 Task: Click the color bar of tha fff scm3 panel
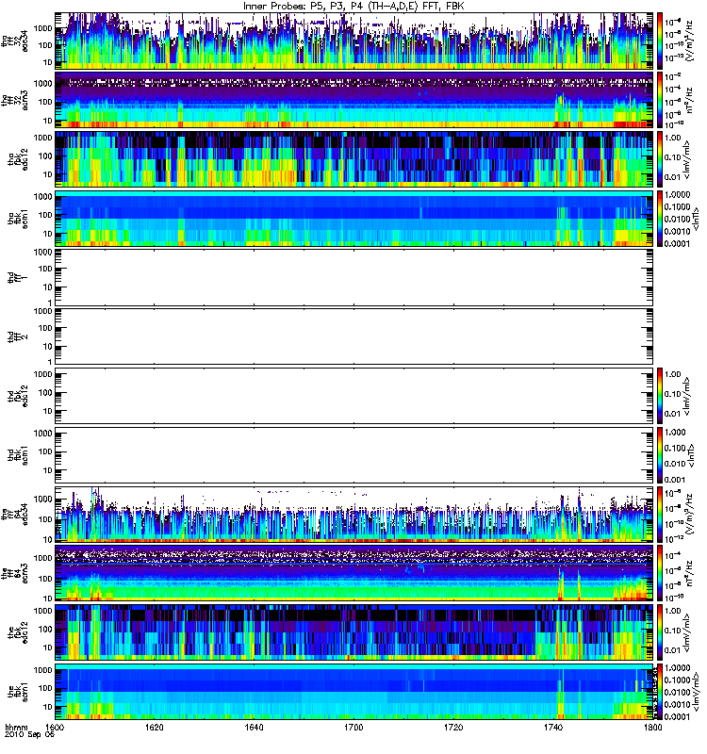click(660, 100)
